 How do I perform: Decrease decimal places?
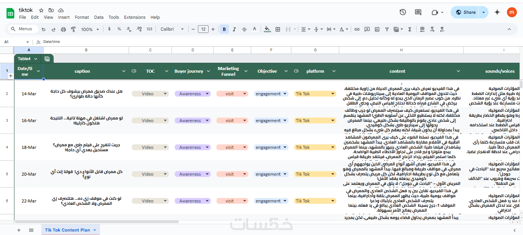point(129,29)
